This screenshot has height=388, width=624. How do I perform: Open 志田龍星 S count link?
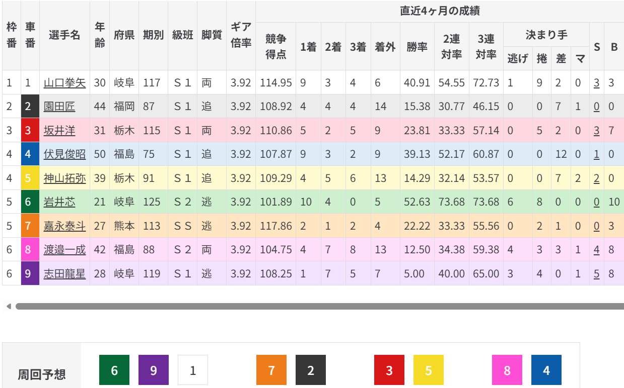point(597,274)
